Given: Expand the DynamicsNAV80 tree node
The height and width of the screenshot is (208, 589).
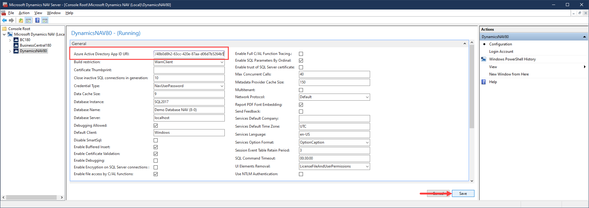Looking at the screenshot, I should point(10,51).
